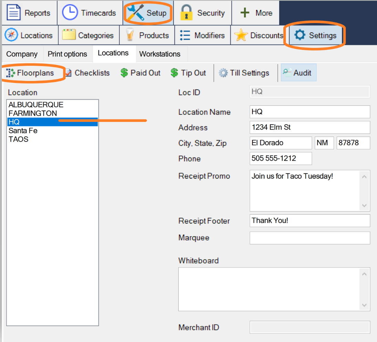Viewport: 377px width, 342px height.
Task: Open the Print options tab
Action: point(67,54)
